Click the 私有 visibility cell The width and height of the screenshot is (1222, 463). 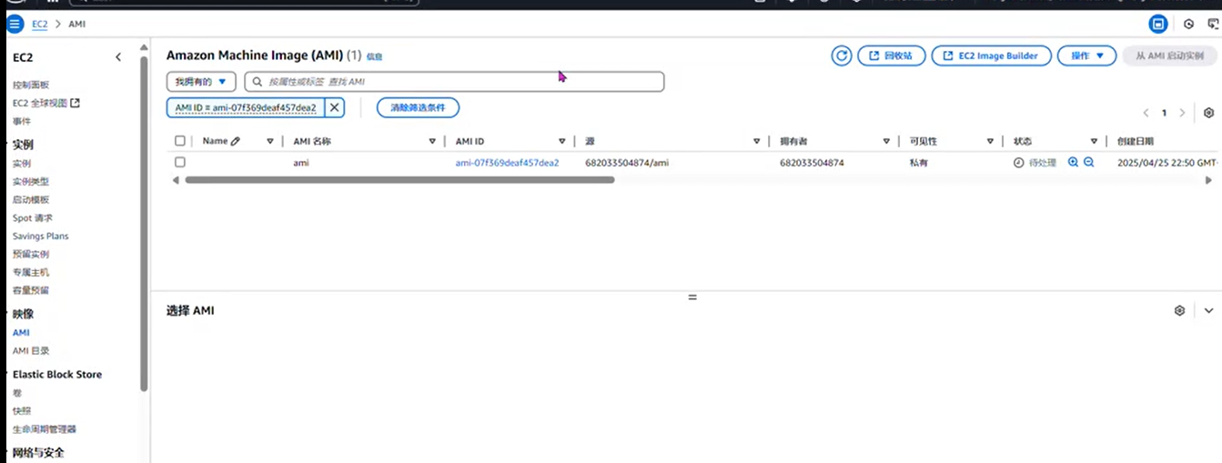[x=917, y=163]
